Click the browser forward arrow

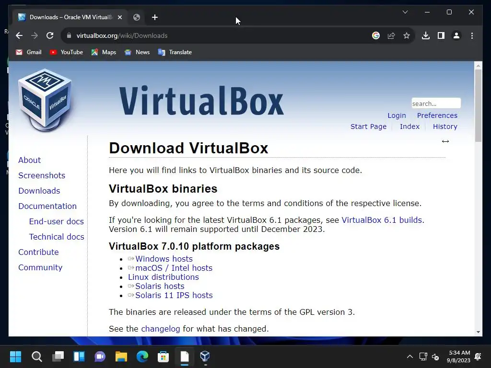tap(35, 35)
